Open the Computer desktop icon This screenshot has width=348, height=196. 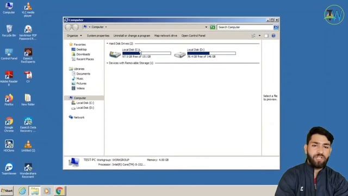point(9,8)
